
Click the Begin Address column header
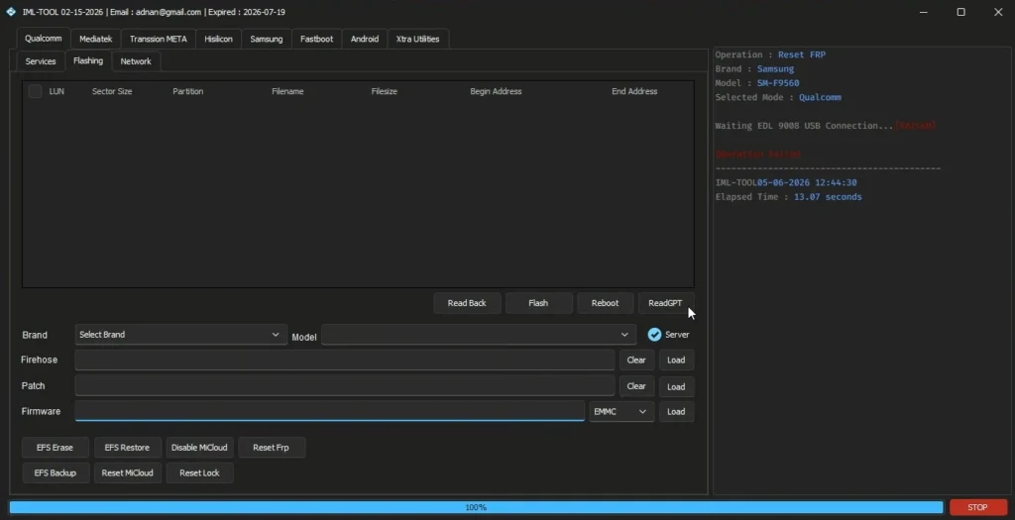click(x=496, y=91)
